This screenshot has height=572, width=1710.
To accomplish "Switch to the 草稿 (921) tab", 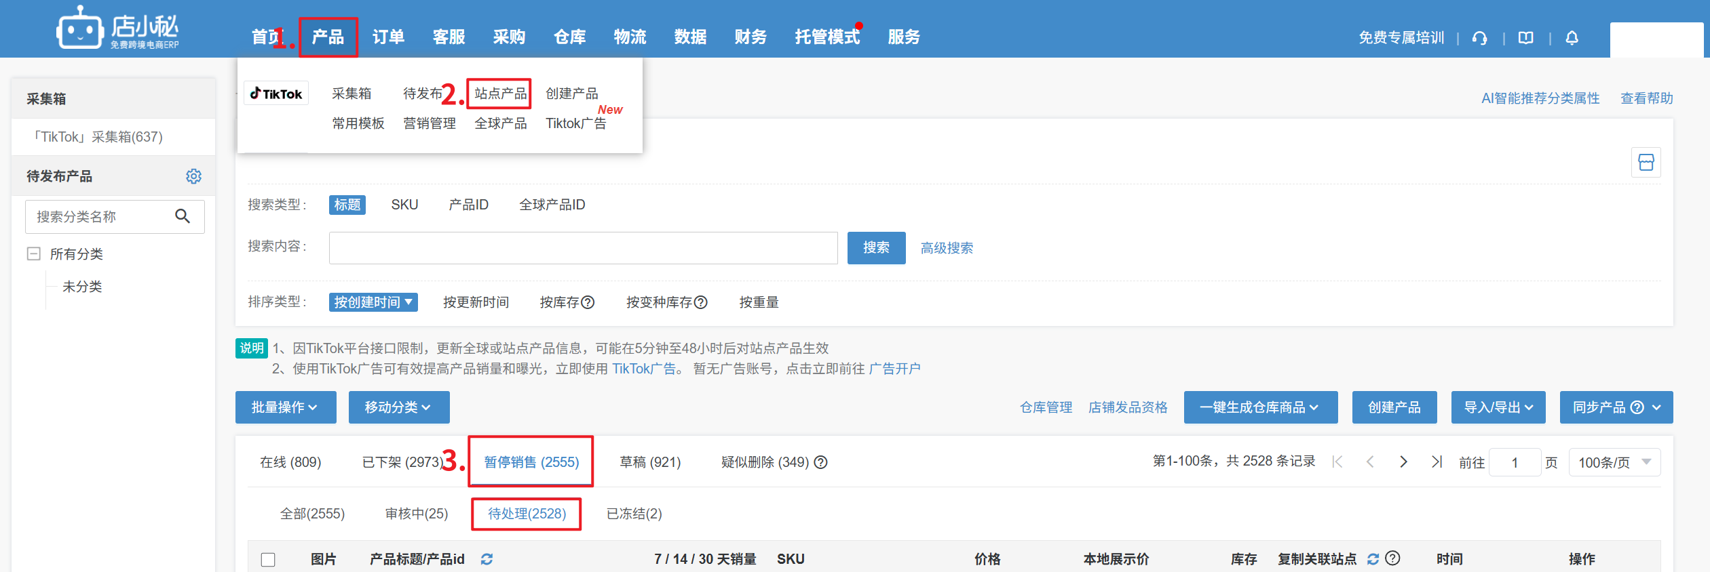I will point(649,462).
